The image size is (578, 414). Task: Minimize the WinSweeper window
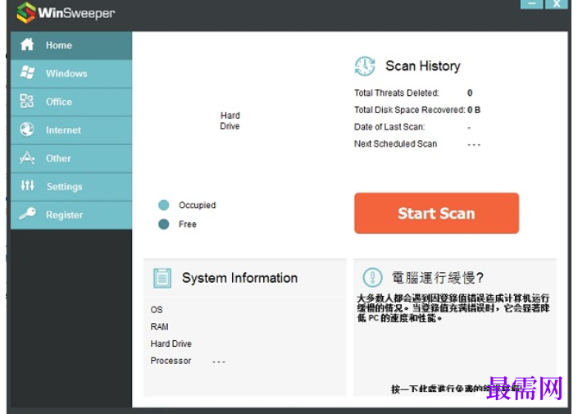pyautogui.click(x=531, y=4)
